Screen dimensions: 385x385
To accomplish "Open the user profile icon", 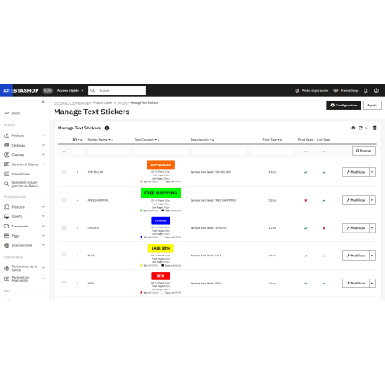I will [x=376, y=90].
